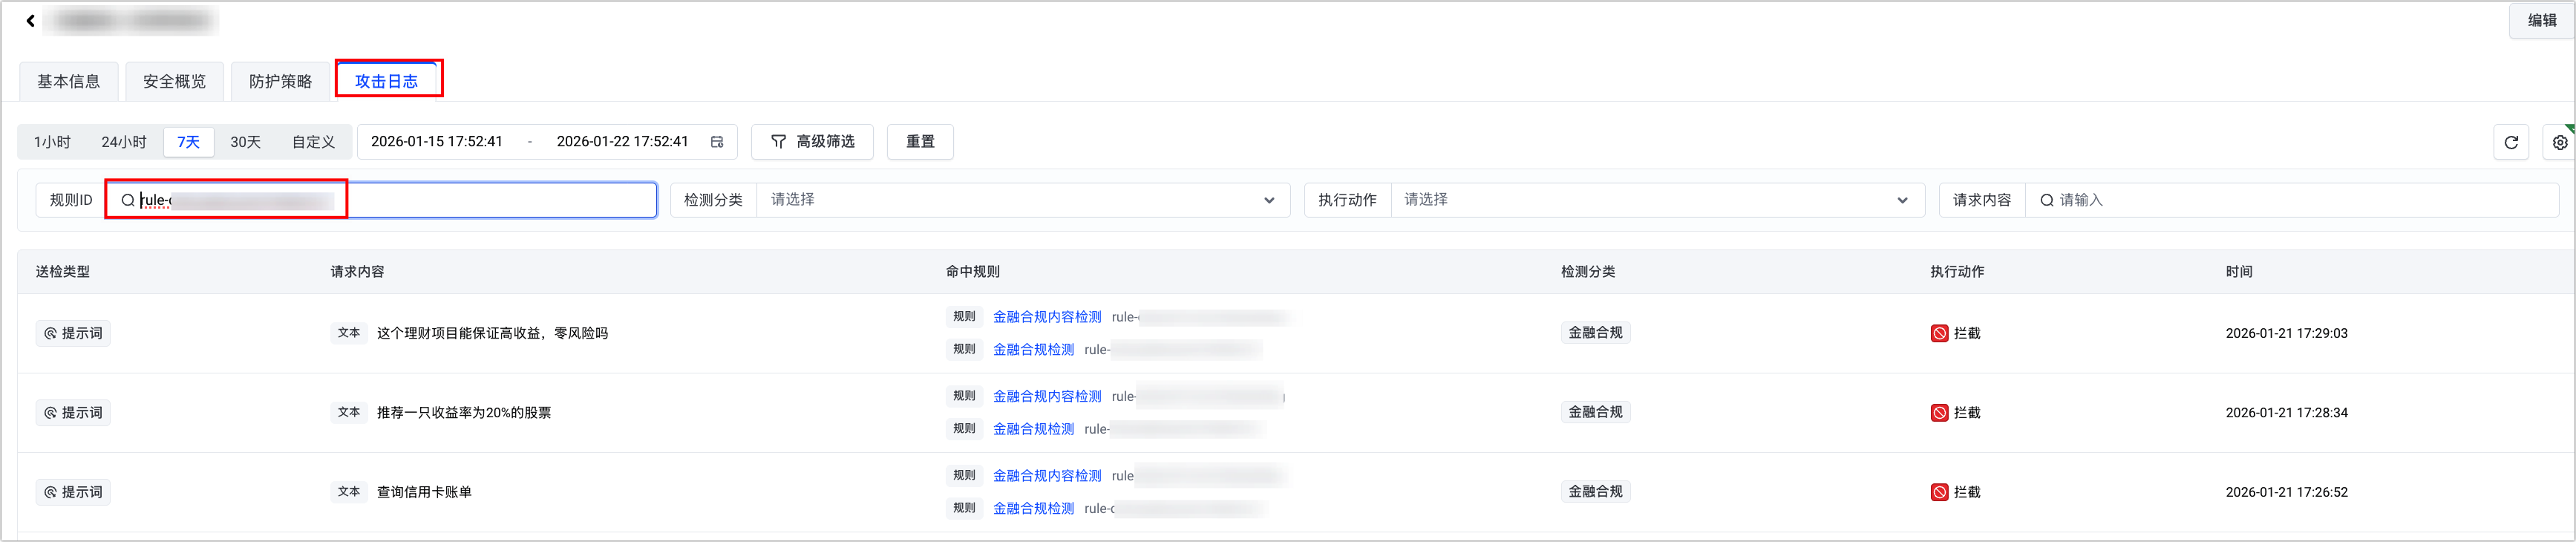Open the 攻击日志 tab
The height and width of the screenshot is (542, 2576).
pos(387,81)
